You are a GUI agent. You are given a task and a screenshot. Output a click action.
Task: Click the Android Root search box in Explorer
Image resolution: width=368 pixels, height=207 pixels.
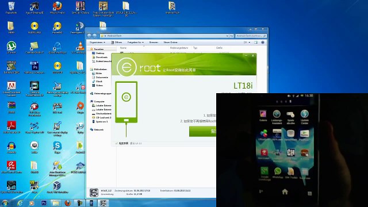point(251,36)
